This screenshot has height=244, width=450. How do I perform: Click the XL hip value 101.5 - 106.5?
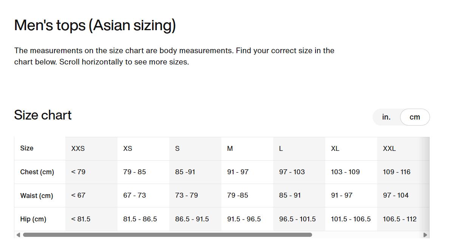point(351,219)
